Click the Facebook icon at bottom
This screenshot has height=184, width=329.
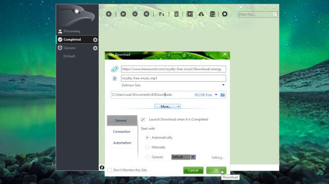point(102,167)
